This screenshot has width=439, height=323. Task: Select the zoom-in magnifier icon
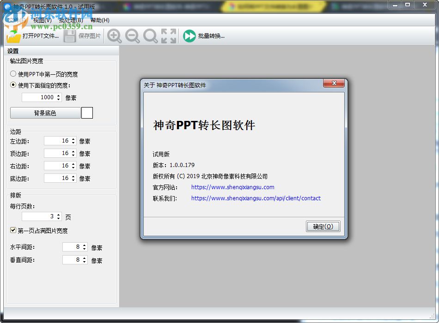coord(114,36)
